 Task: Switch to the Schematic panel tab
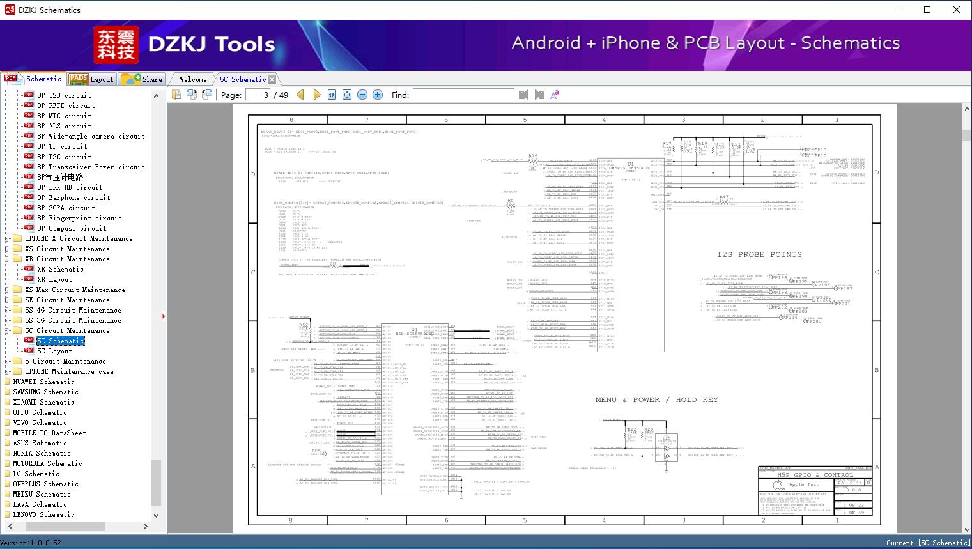pos(33,79)
